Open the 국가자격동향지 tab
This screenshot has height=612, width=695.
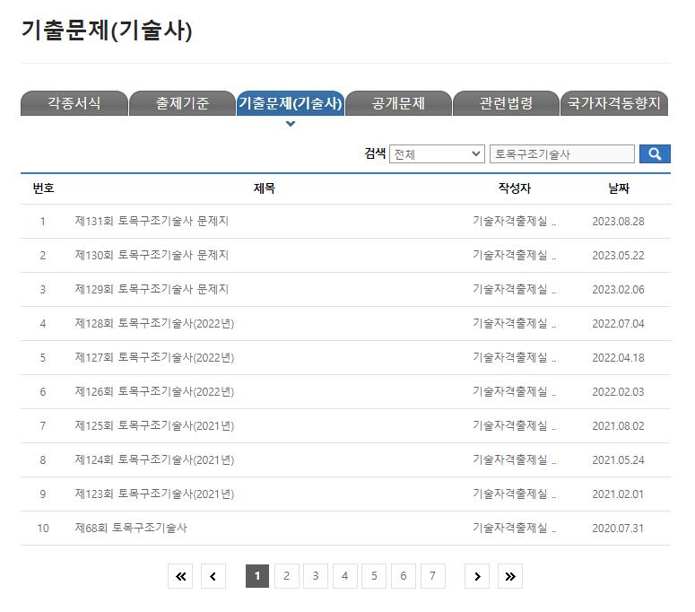(x=614, y=103)
